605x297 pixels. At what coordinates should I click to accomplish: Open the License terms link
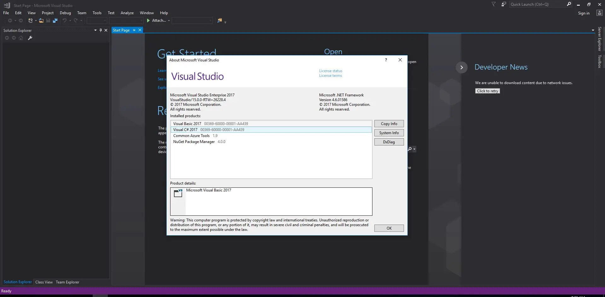tap(331, 76)
